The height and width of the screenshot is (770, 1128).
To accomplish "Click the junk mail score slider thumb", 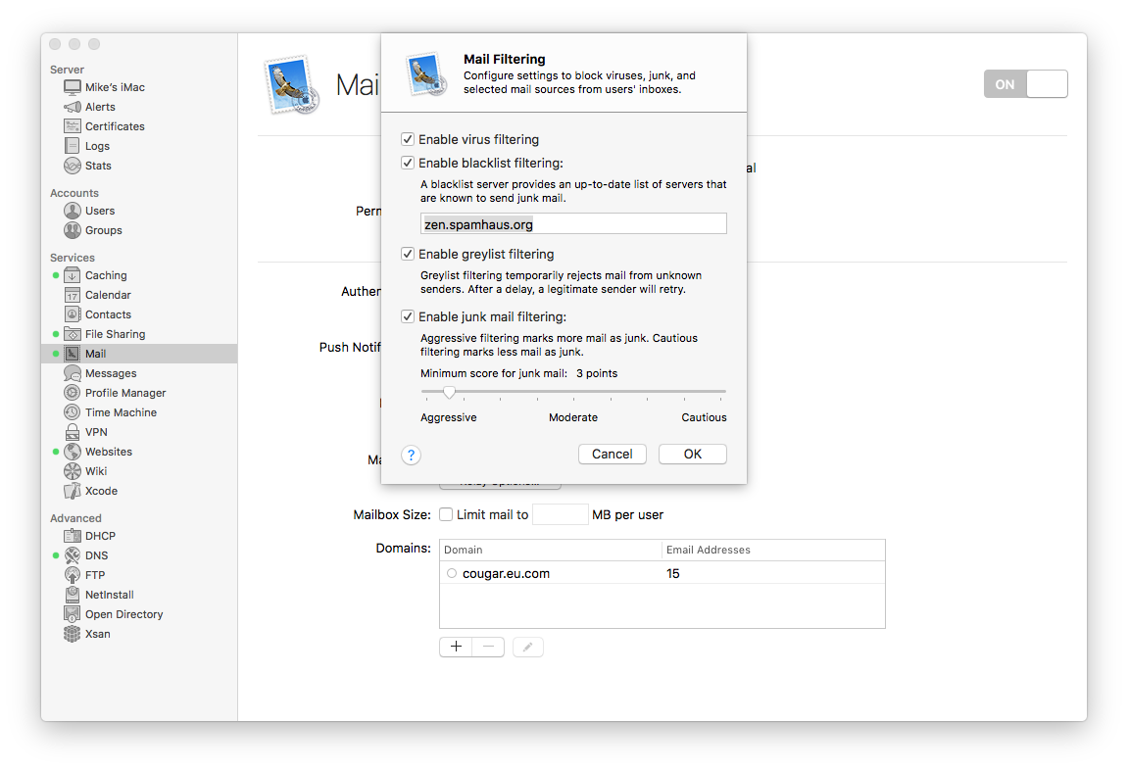I will coord(449,392).
